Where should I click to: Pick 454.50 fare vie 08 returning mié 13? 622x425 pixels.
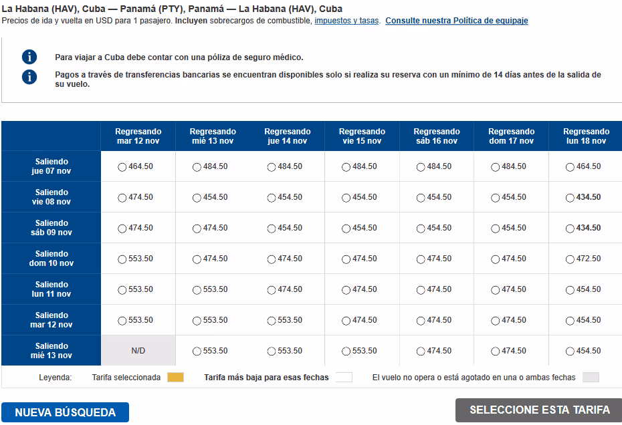197,198
